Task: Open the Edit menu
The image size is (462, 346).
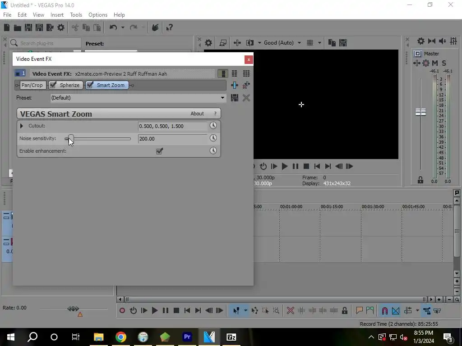Action: (x=22, y=15)
